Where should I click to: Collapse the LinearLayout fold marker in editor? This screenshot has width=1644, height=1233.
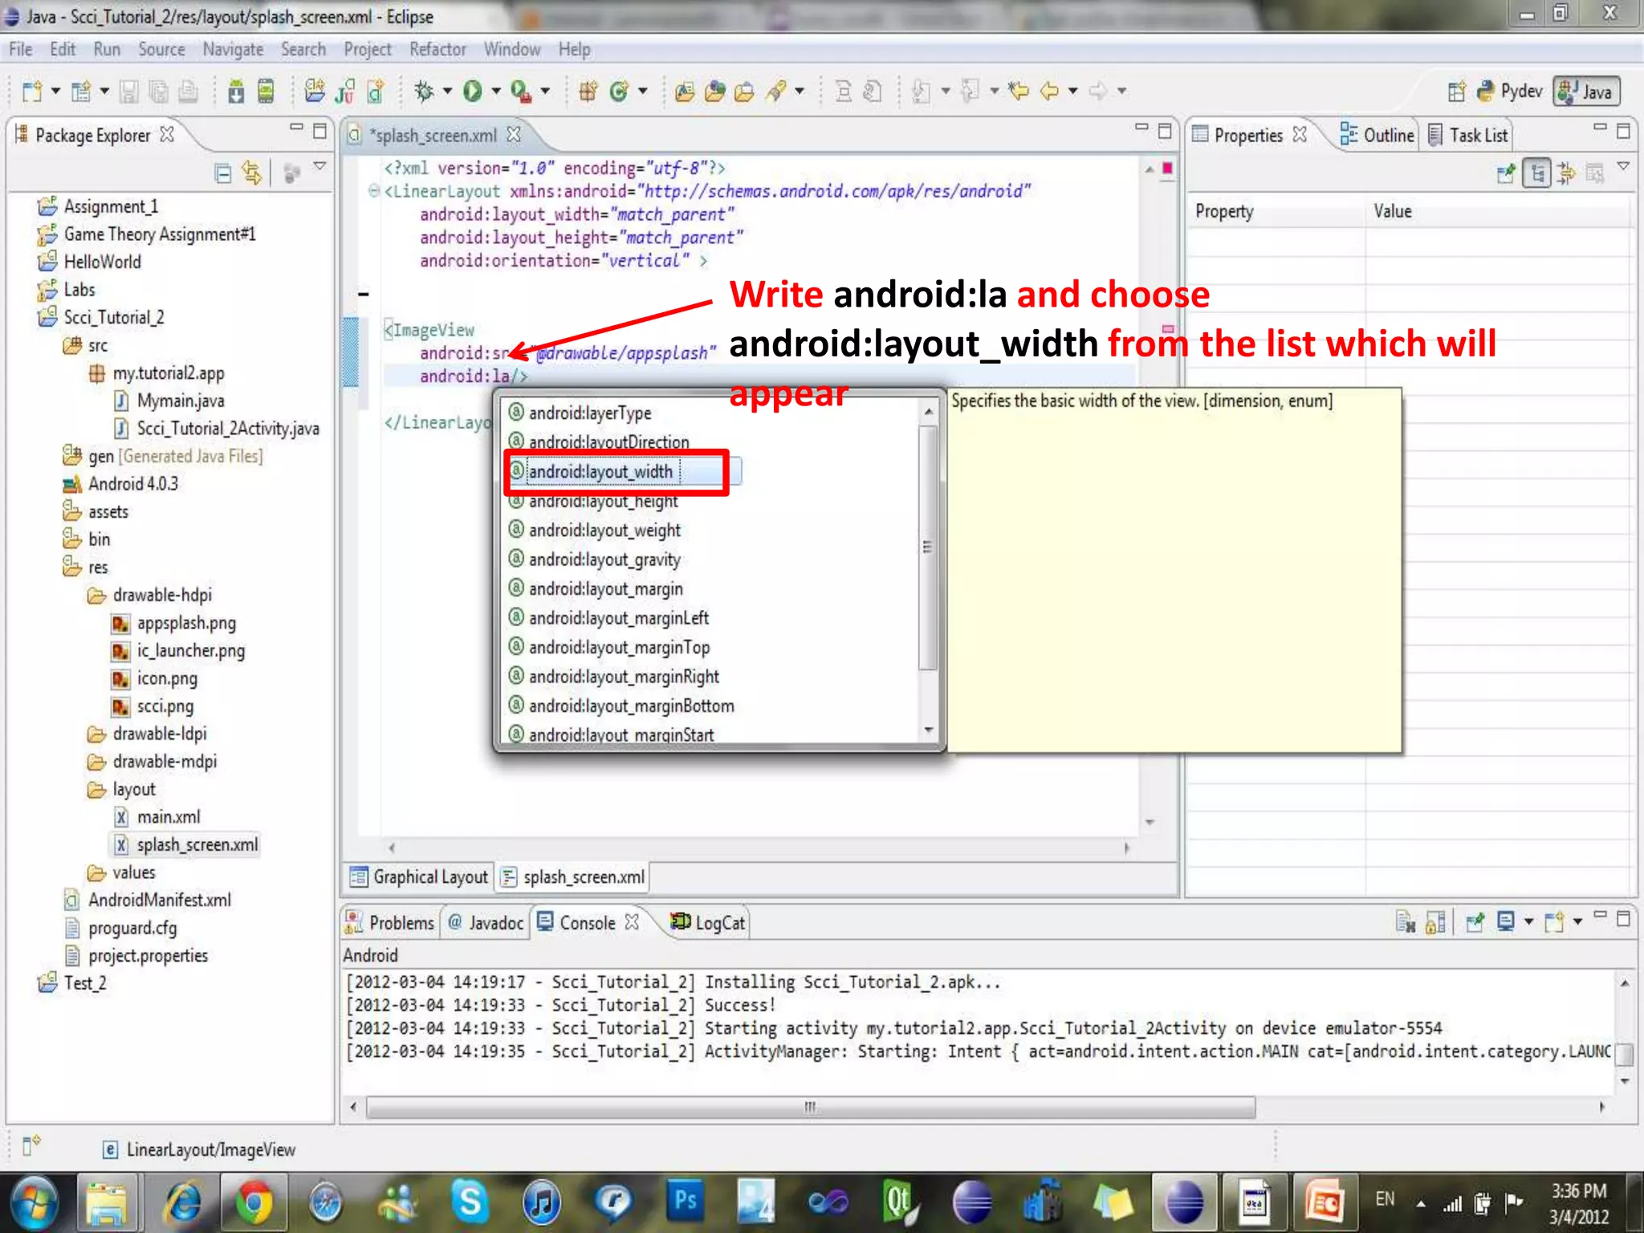pos(373,191)
